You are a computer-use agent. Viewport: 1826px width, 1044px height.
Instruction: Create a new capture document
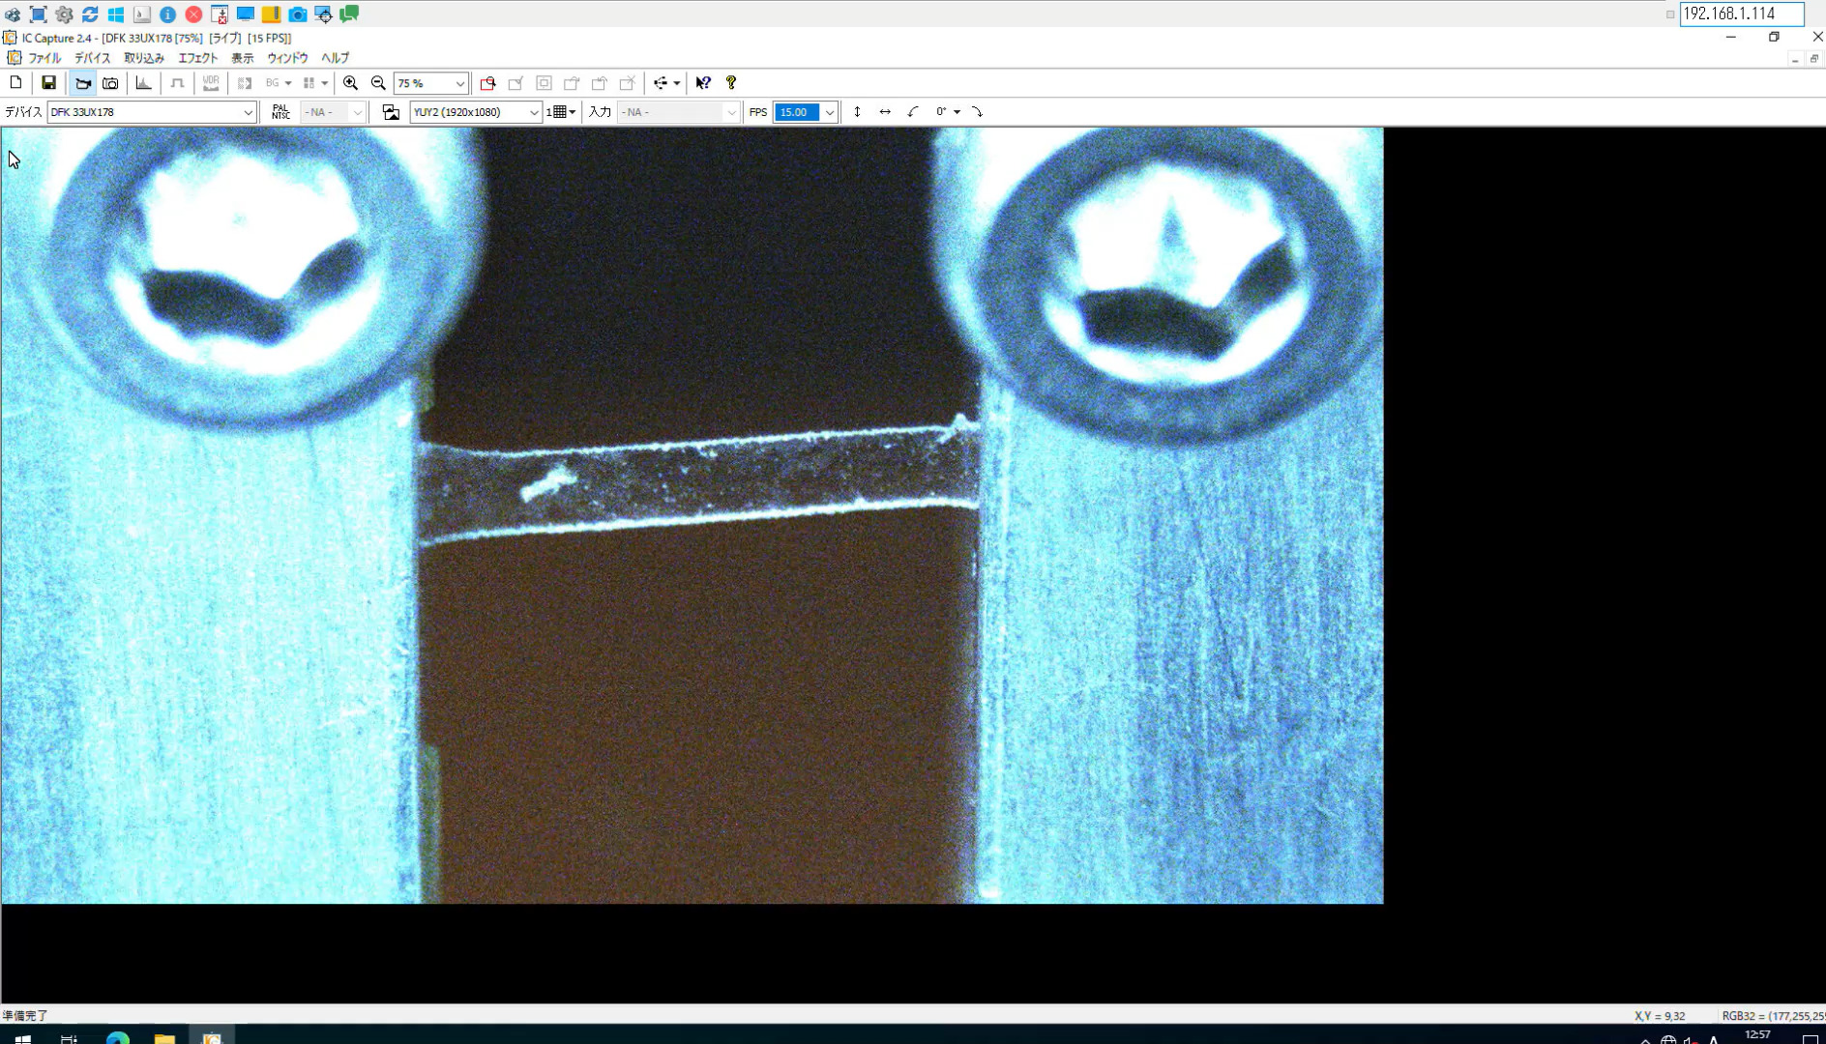pyautogui.click(x=15, y=83)
